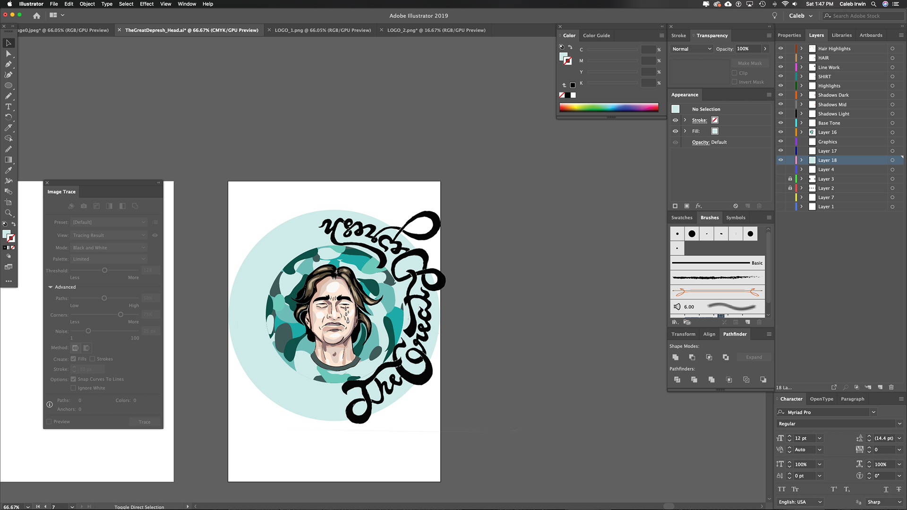Image resolution: width=907 pixels, height=510 pixels.
Task: Toggle visibility of Layer 18
Action: point(781,160)
